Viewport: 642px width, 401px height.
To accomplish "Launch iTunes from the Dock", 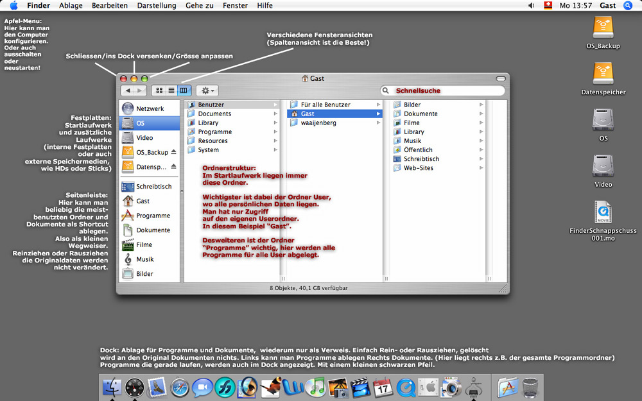I will 315,387.
